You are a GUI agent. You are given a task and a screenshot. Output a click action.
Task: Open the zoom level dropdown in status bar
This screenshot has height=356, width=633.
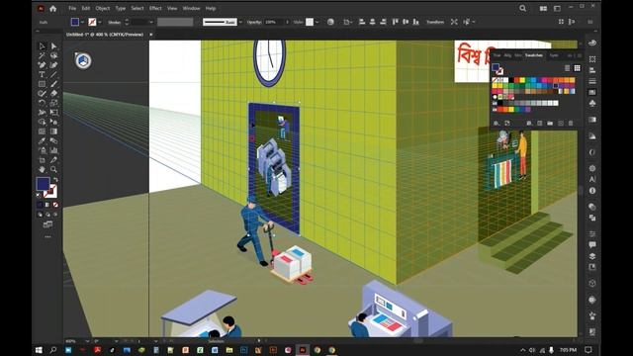click(87, 341)
